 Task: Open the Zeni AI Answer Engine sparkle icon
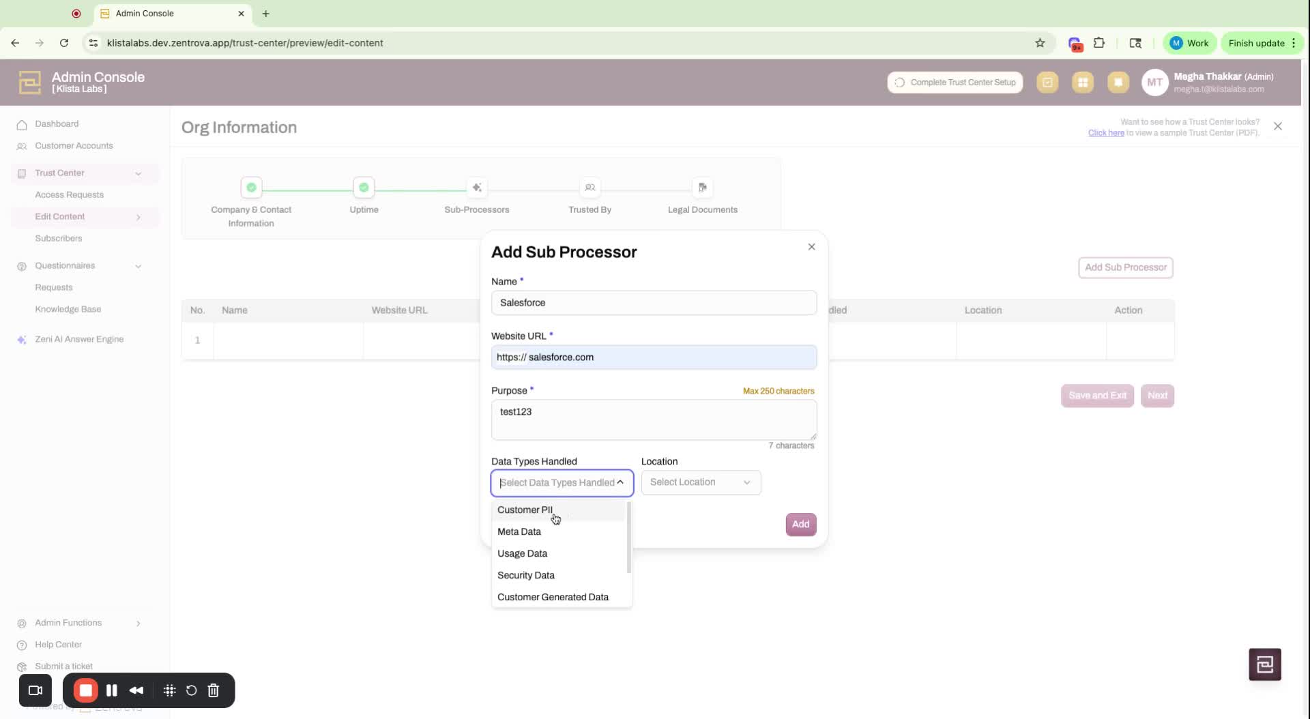click(22, 340)
